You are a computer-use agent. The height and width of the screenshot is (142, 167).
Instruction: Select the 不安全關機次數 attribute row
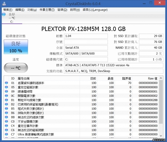pyautogui.click(x=81, y=121)
